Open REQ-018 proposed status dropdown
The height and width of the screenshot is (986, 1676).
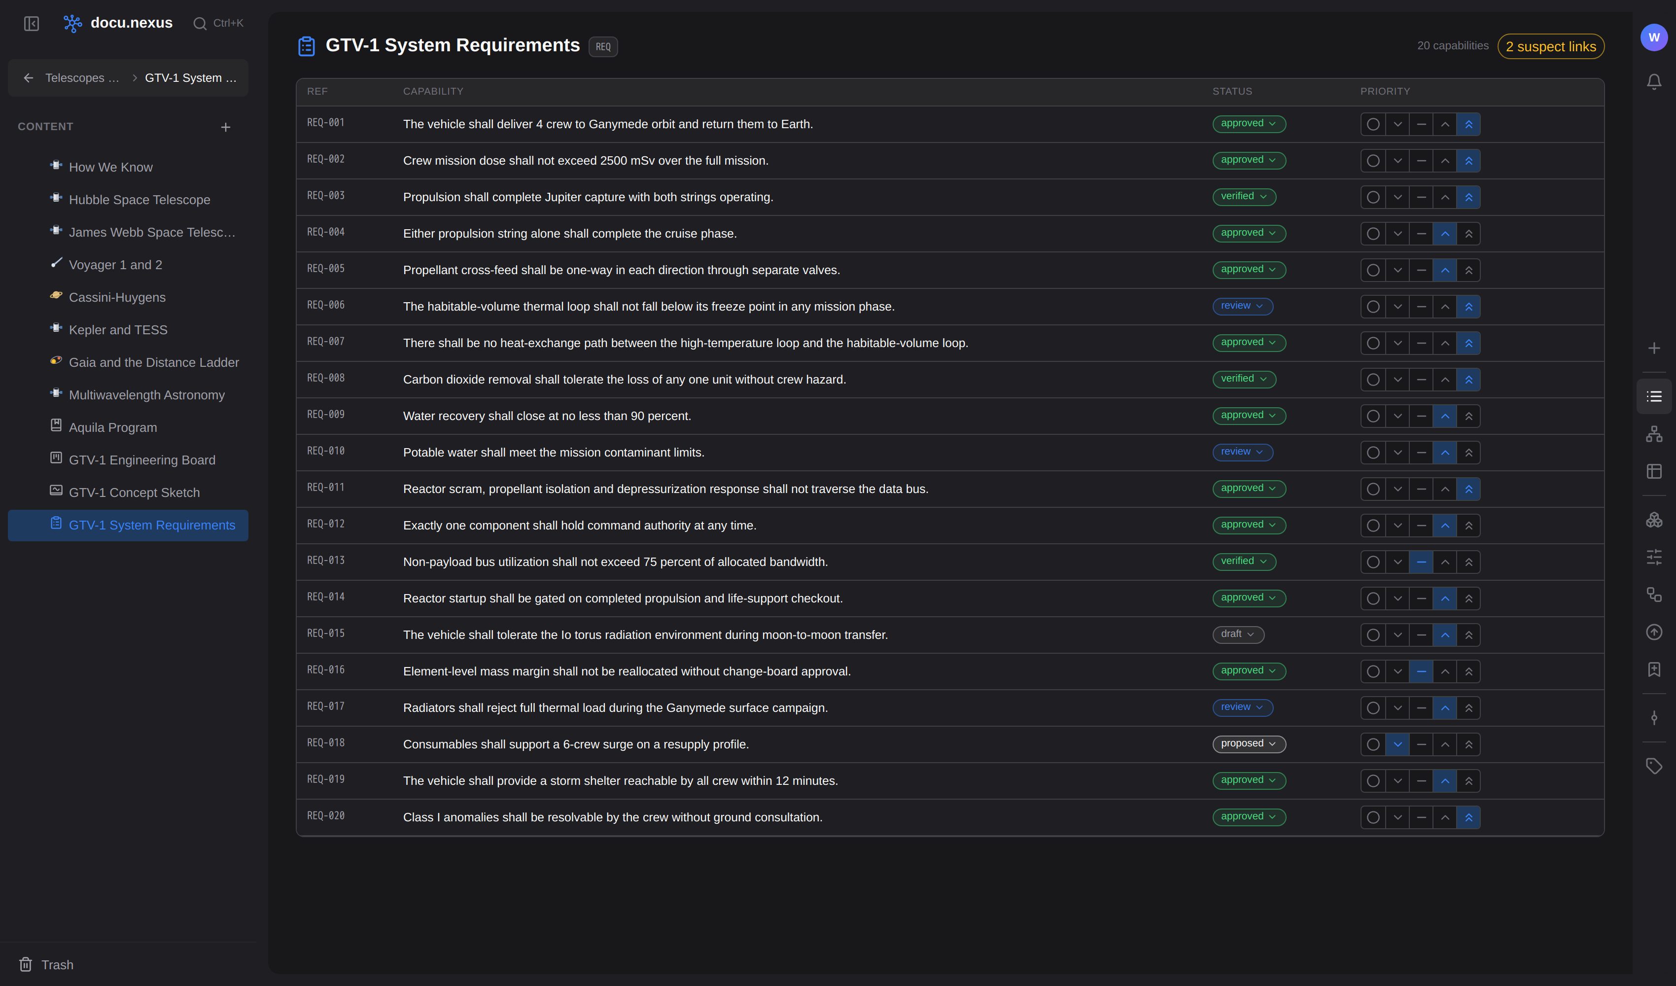[x=1248, y=744]
